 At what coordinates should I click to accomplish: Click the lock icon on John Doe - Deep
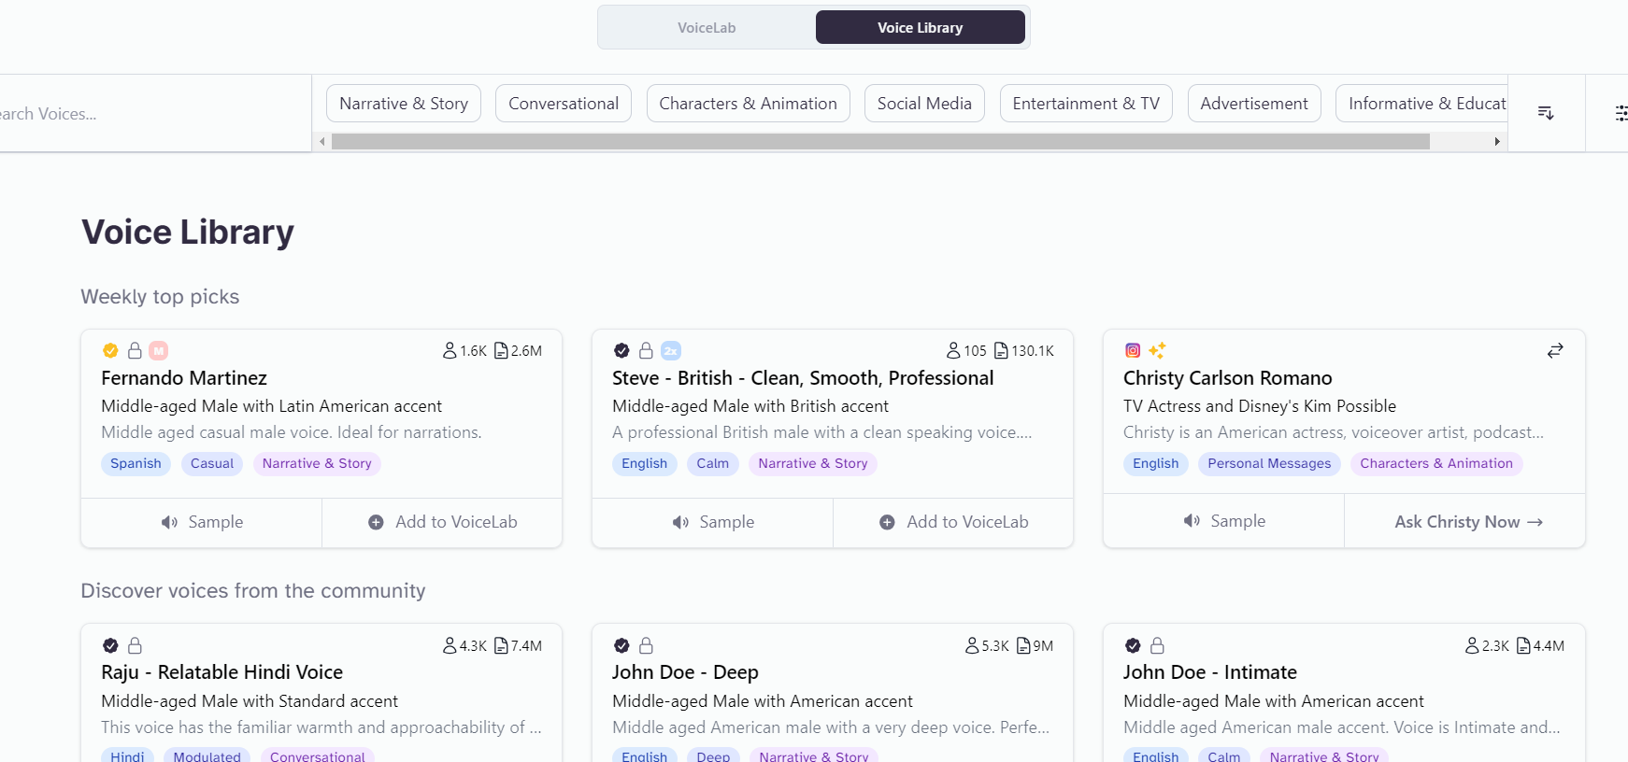coord(646,646)
